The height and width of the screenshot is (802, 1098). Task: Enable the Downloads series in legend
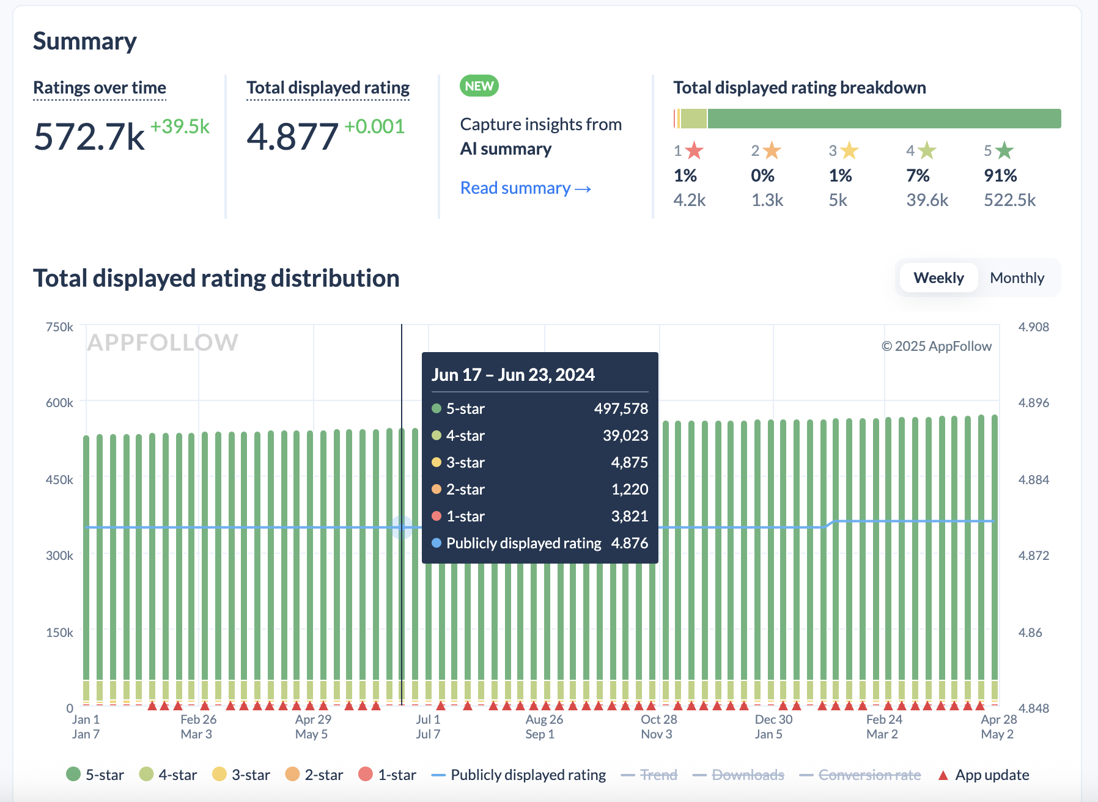(x=739, y=774)
